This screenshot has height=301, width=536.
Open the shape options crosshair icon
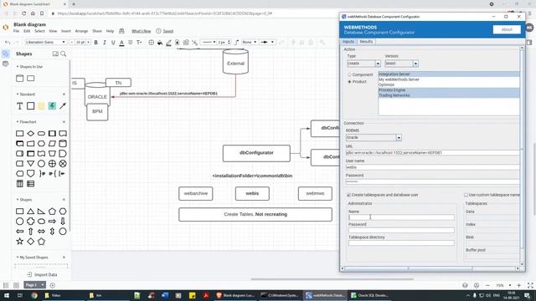151,43
